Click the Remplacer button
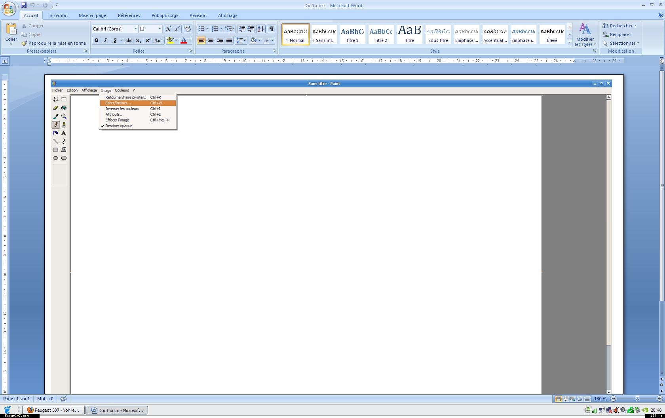This screenshot has height=418, width=665. pyautogui.click(x=617, y=34)
